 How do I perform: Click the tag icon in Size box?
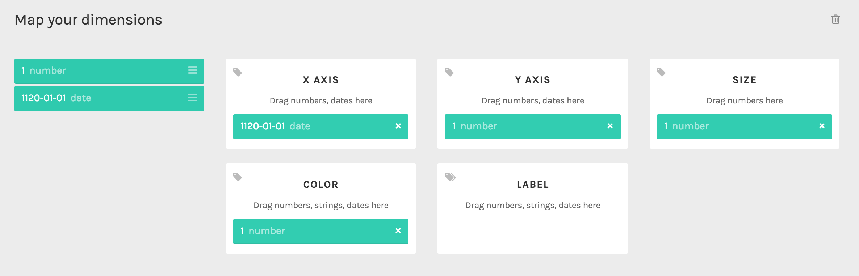pyautogui.click(x=661, y=72)
